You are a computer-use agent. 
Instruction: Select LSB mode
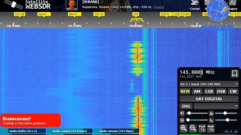click(209, 91)
